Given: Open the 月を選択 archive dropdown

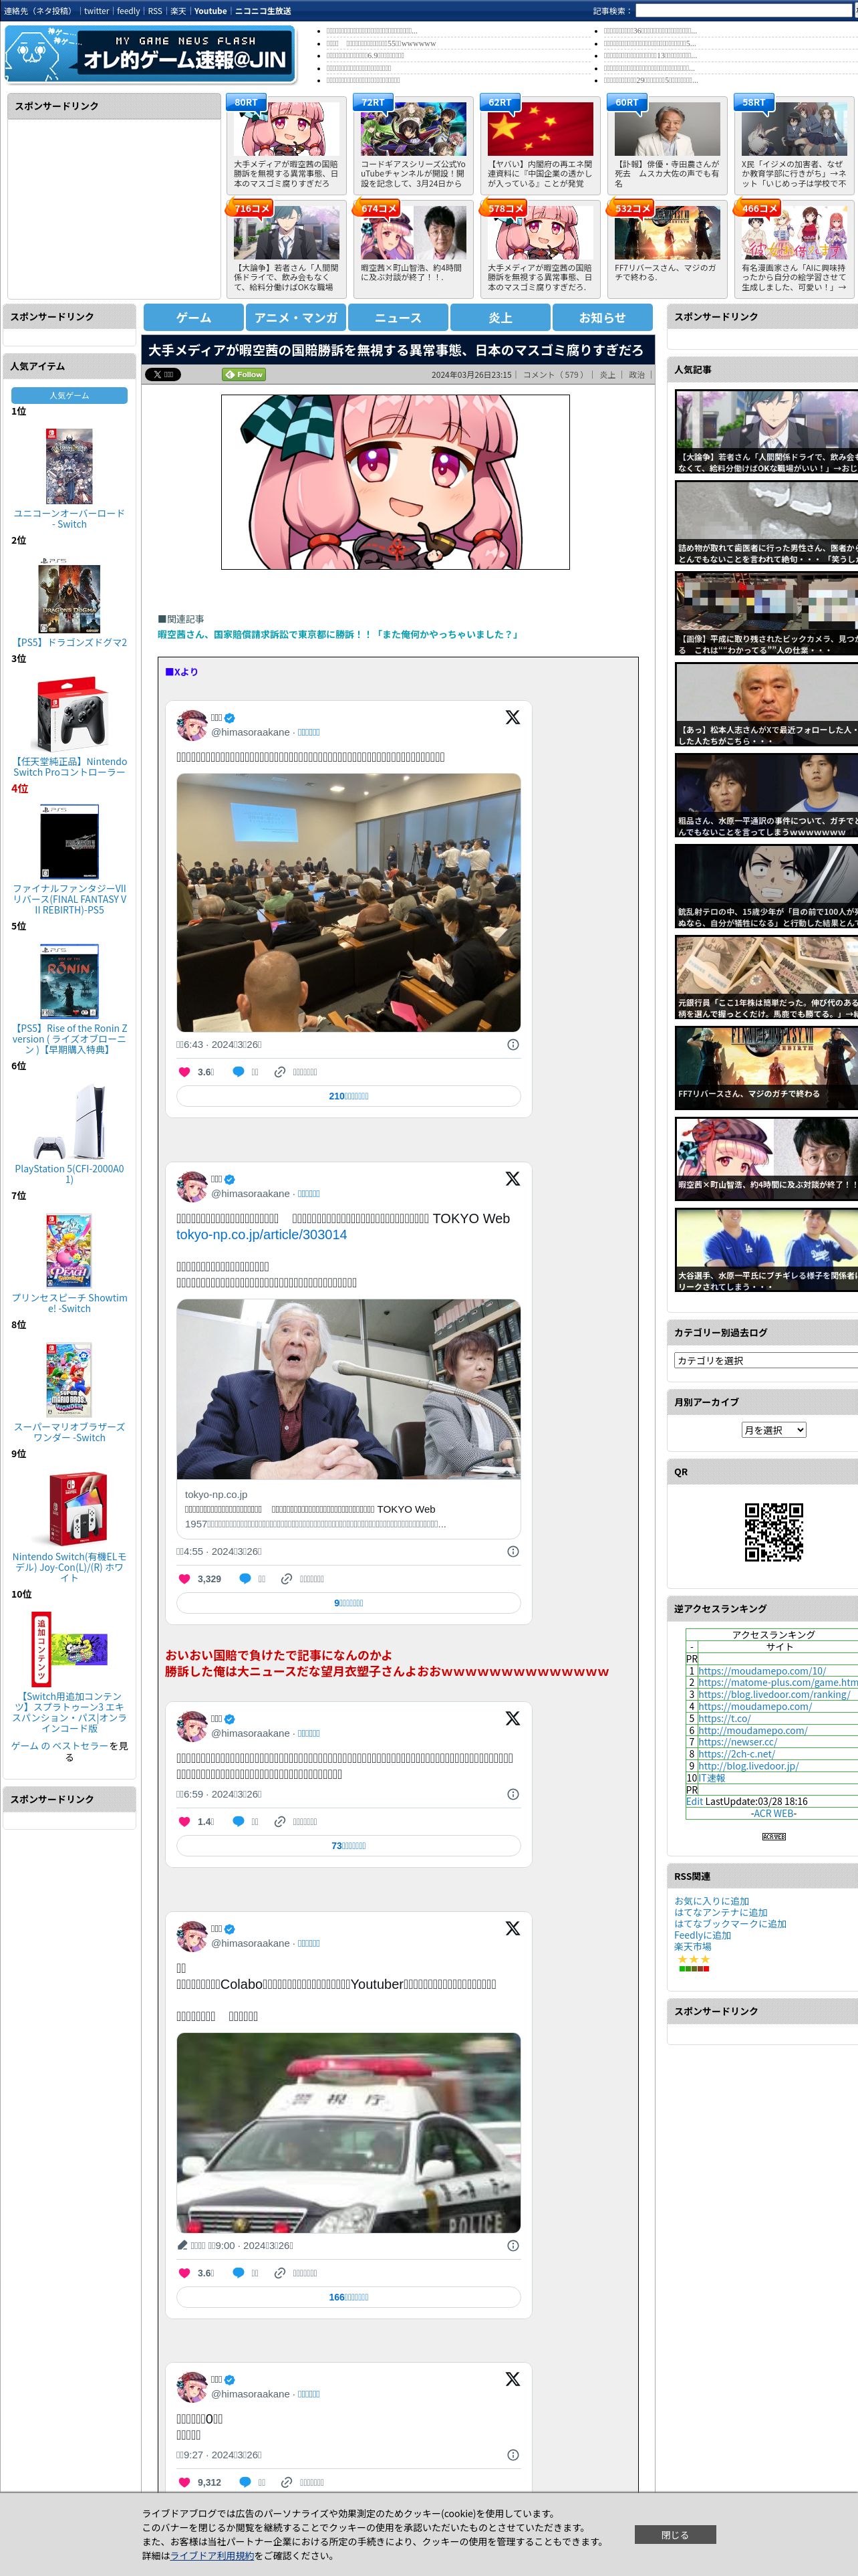Looking at the screenshot, I should click(773, 1430).
